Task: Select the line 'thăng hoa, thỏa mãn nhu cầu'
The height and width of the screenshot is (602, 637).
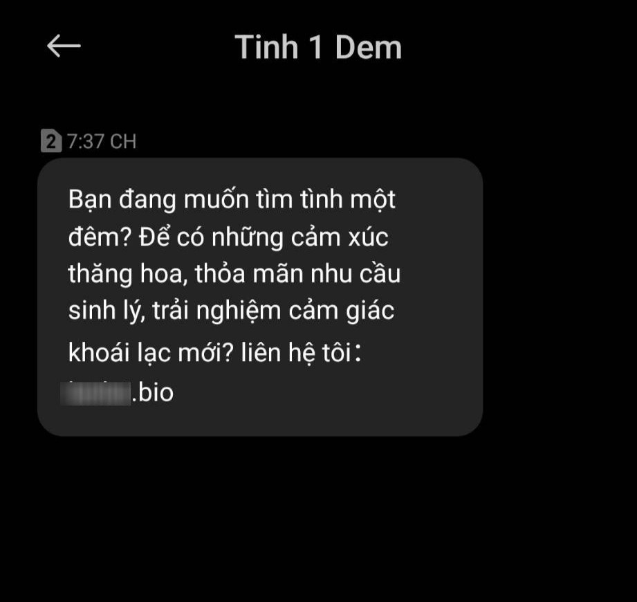Action: click(x=234, y=274)
